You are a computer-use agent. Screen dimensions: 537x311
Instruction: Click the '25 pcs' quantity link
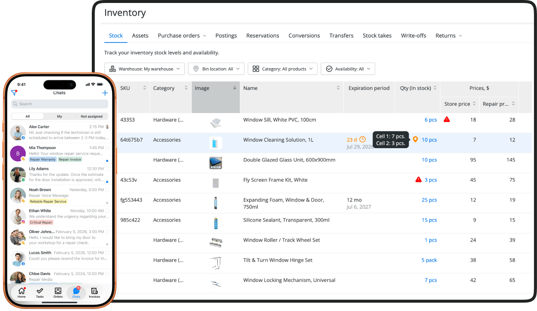(429, 200)
